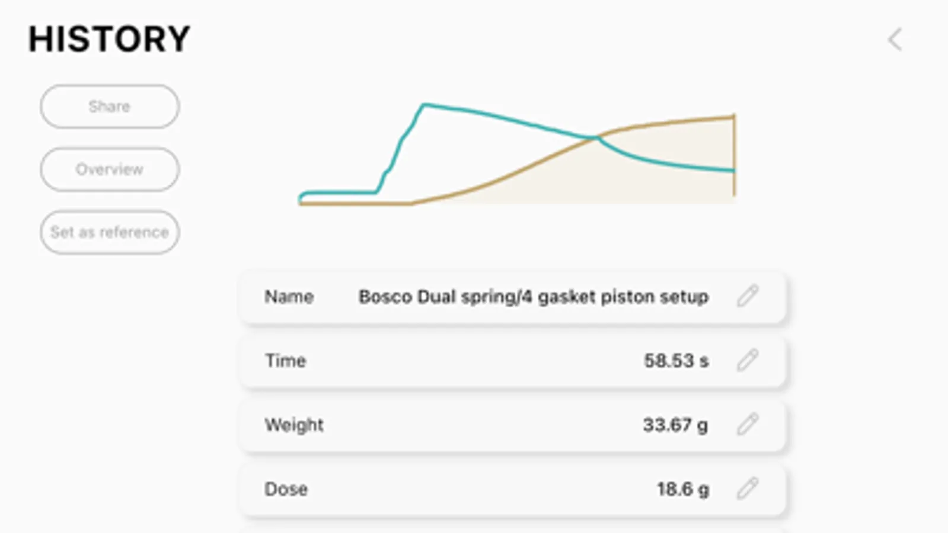Click the Name field label

click(289, 297)
